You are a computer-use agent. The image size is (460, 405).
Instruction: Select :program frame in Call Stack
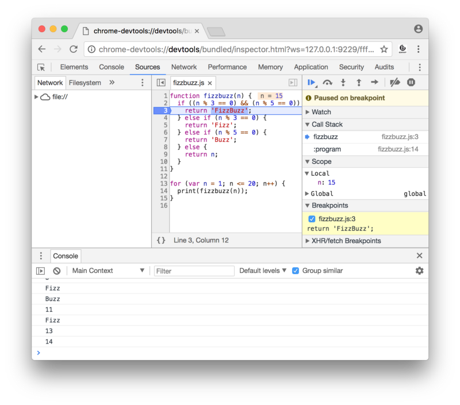pos(327,149)
